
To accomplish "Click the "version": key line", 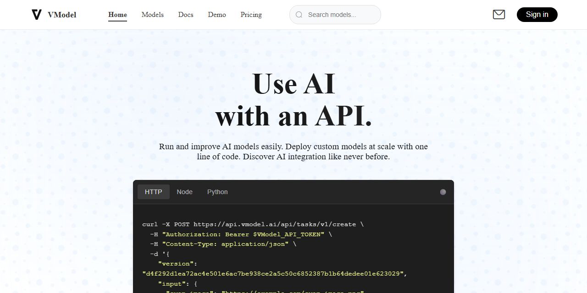I will (177, 264).
